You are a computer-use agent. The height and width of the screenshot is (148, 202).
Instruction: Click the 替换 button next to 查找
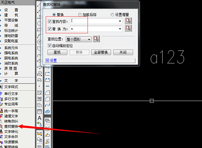click(79, 52)
